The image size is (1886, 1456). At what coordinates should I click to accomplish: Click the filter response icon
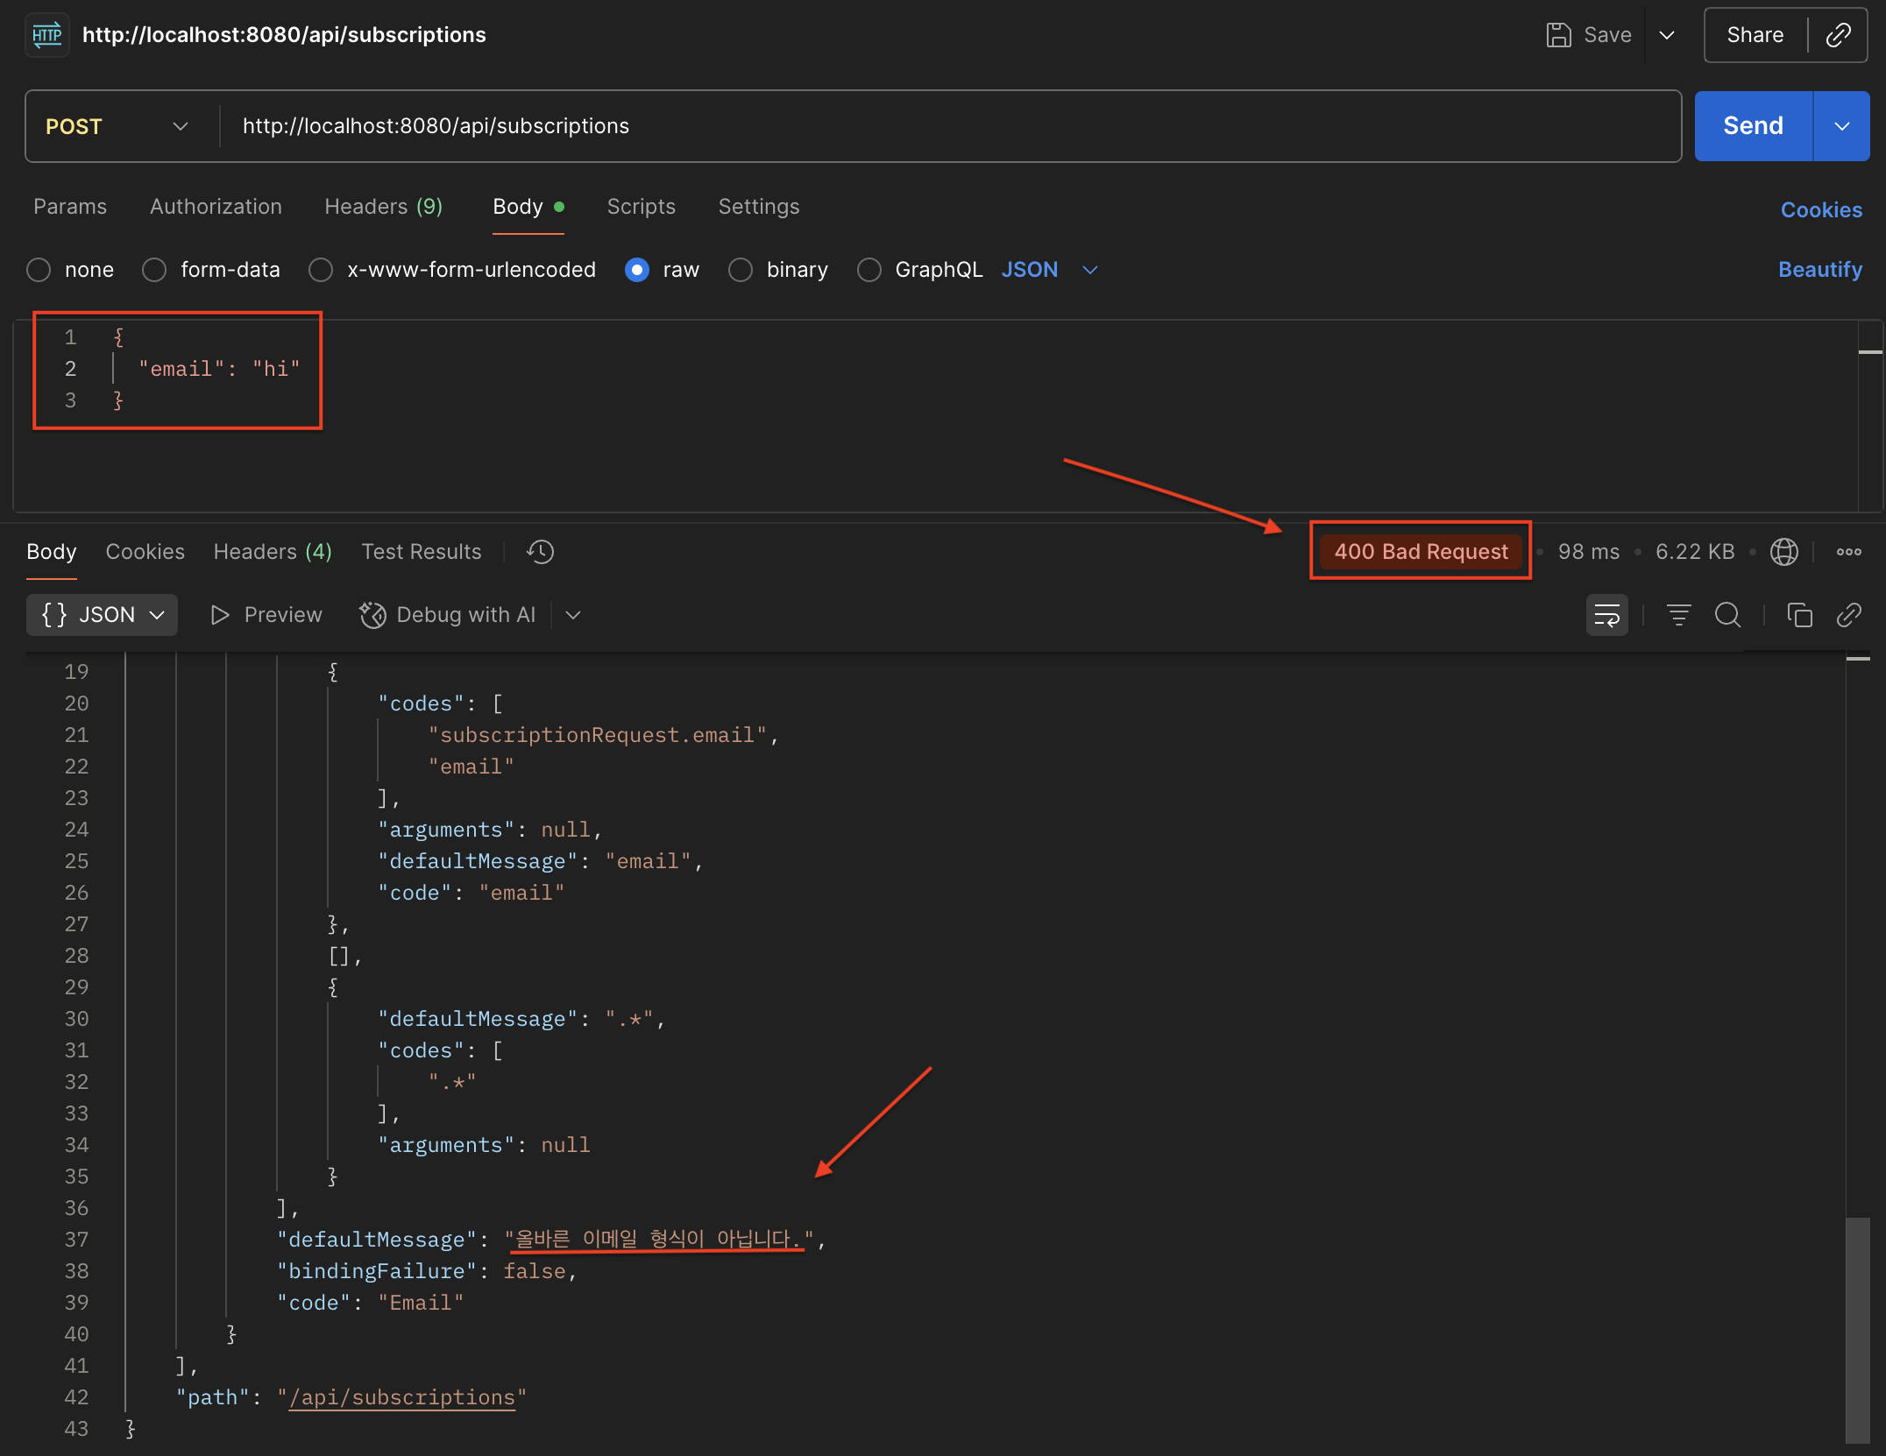tap(1678, 615)
